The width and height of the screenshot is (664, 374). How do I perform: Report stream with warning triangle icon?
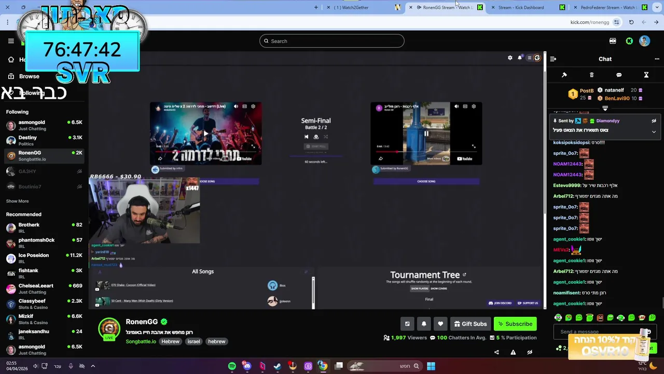point(513,352)
